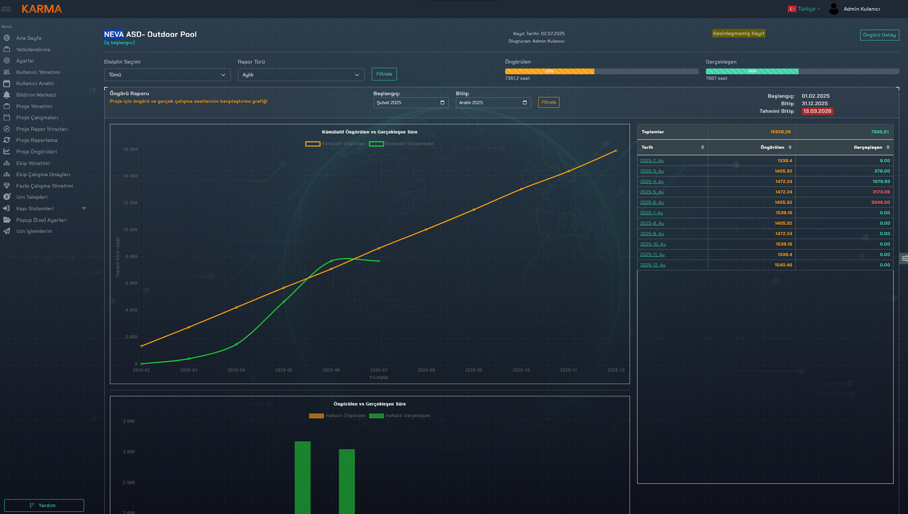Open the Disiplin Seçimi dropdown
Viewport: 908px width, 514px height.
167,75
